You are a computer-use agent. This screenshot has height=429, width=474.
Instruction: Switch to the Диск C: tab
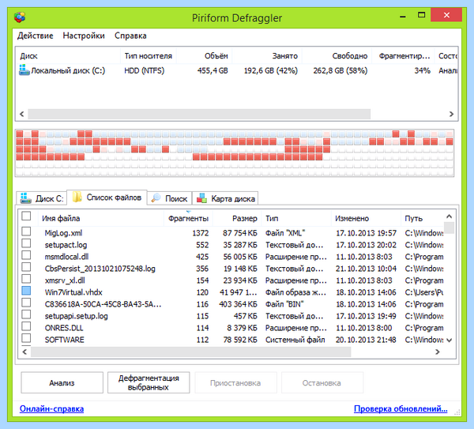click(41, 198)
